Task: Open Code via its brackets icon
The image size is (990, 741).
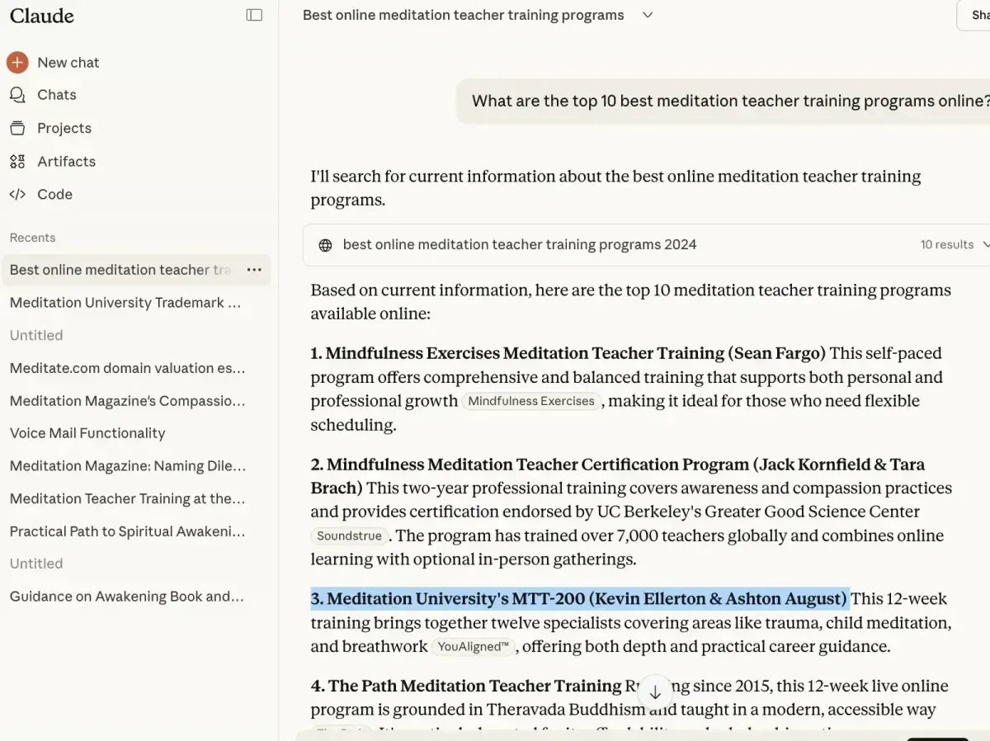Action: 17,195
